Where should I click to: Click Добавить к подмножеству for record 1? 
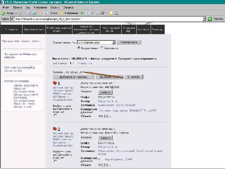63,98
